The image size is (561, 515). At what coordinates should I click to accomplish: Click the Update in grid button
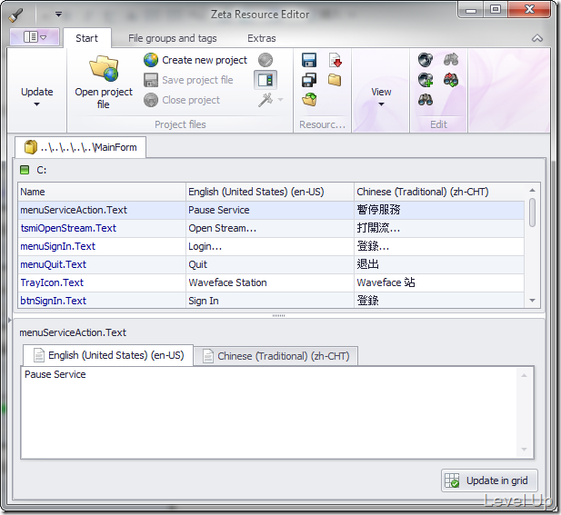click(x=489, y=480)
